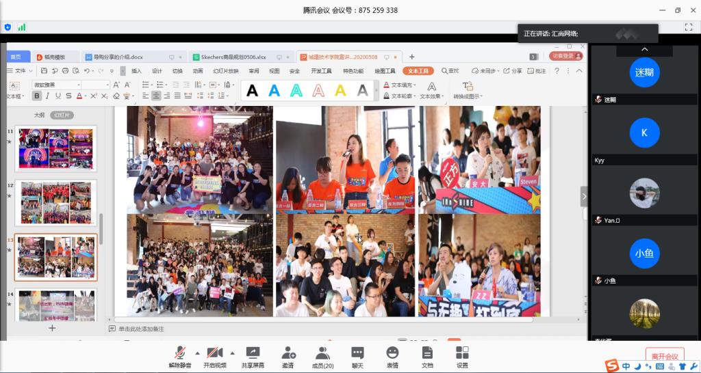
Task: Open the documents icon (文档)
Action: coord(427,353)
